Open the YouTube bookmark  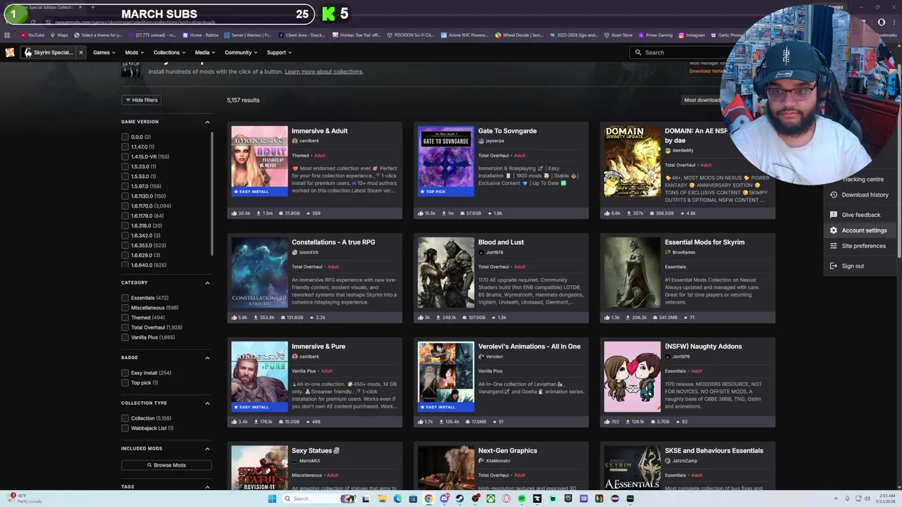(32, 35)
